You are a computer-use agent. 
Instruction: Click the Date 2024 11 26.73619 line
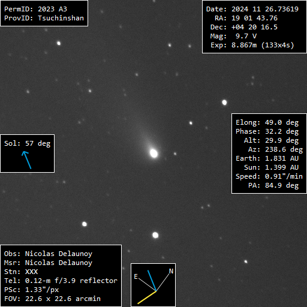pyautogui.click(x=252, y=9)
